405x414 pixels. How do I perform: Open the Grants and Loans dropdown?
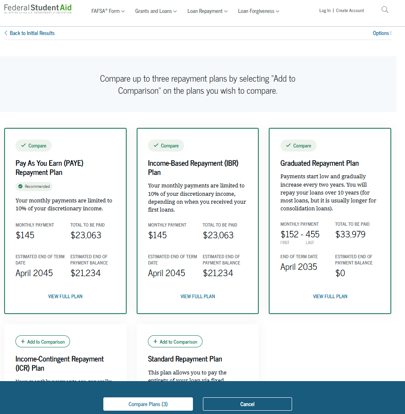tap(156, 11)
